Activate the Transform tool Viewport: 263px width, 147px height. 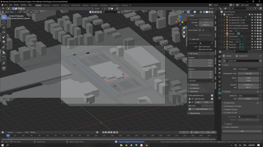coord(4,42)
